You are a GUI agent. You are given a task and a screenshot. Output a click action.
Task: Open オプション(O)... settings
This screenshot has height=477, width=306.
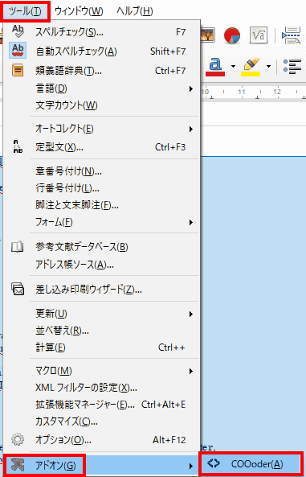click(x=101, y=440)
